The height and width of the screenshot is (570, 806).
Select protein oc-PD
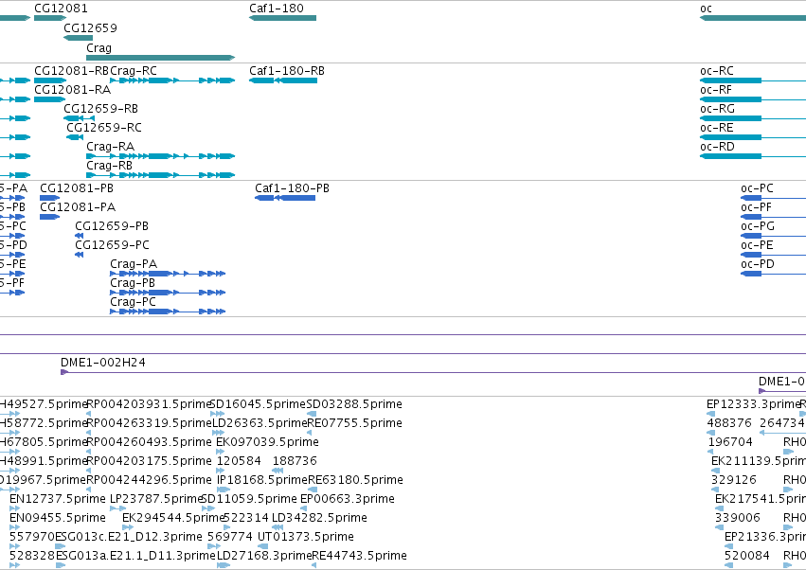point(773,274)
